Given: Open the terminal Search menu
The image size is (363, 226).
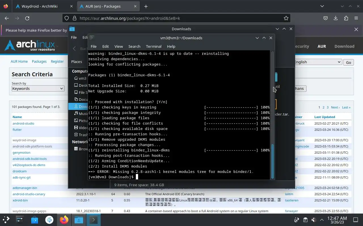Looking at the screenshot, I should tap(134, 46).
